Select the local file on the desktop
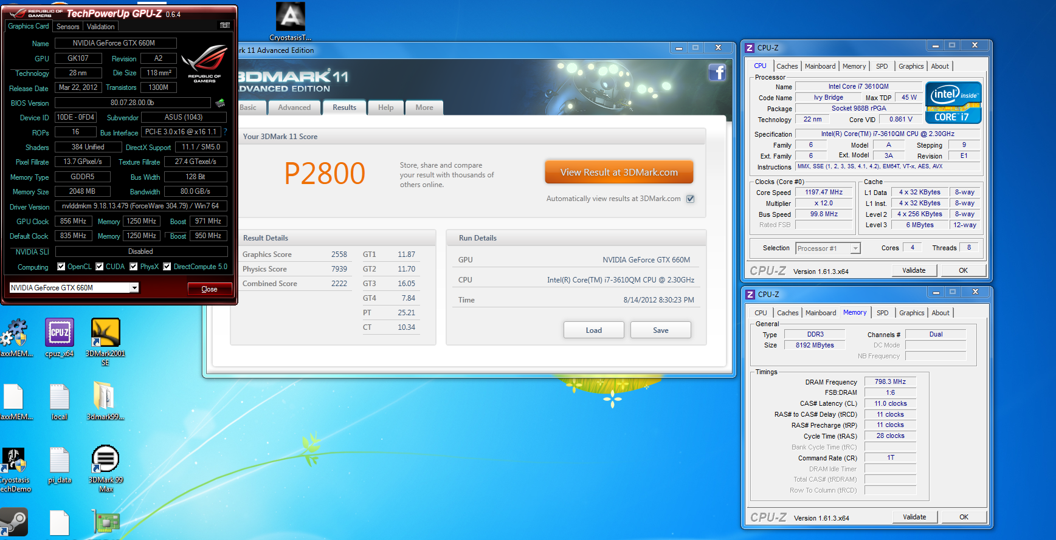This screenshot has height=540, width=1056. click(60, 402)
